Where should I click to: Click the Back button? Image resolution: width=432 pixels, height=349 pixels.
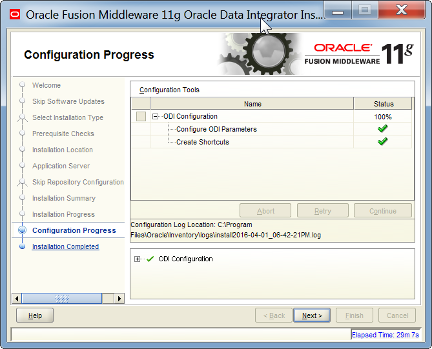pyautogui.click(x=274, y=315)
